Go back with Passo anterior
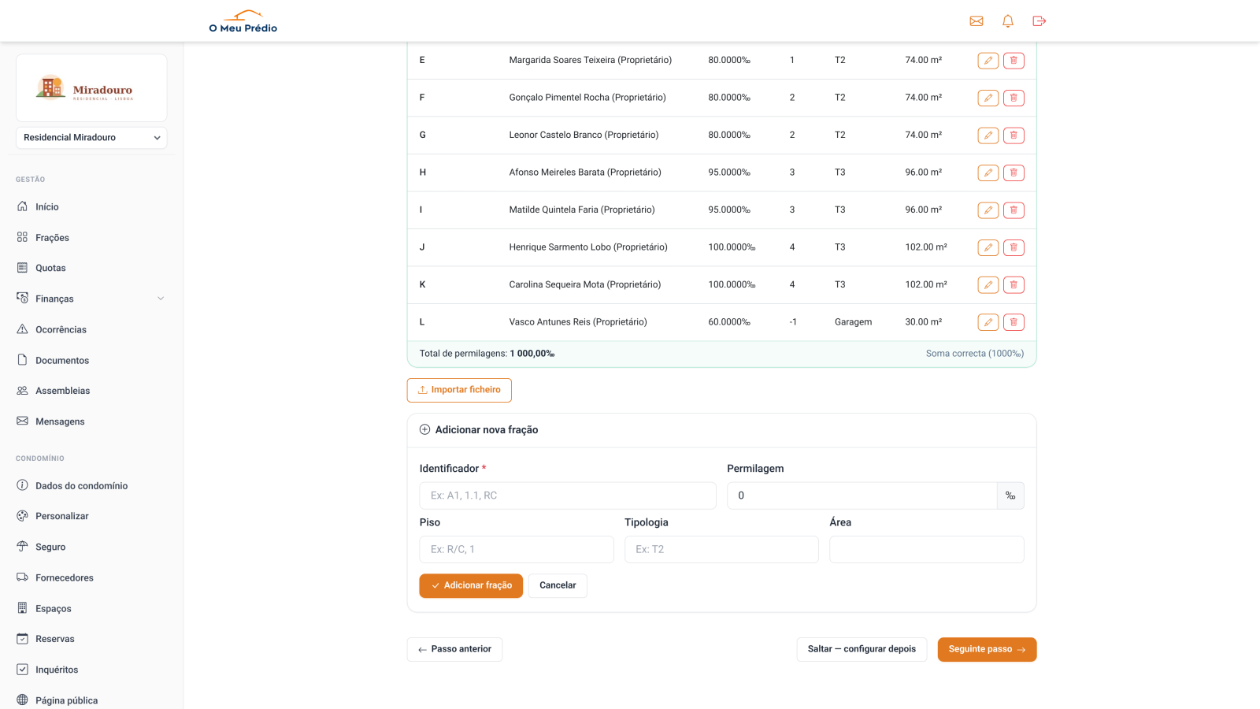 point(454,649)
